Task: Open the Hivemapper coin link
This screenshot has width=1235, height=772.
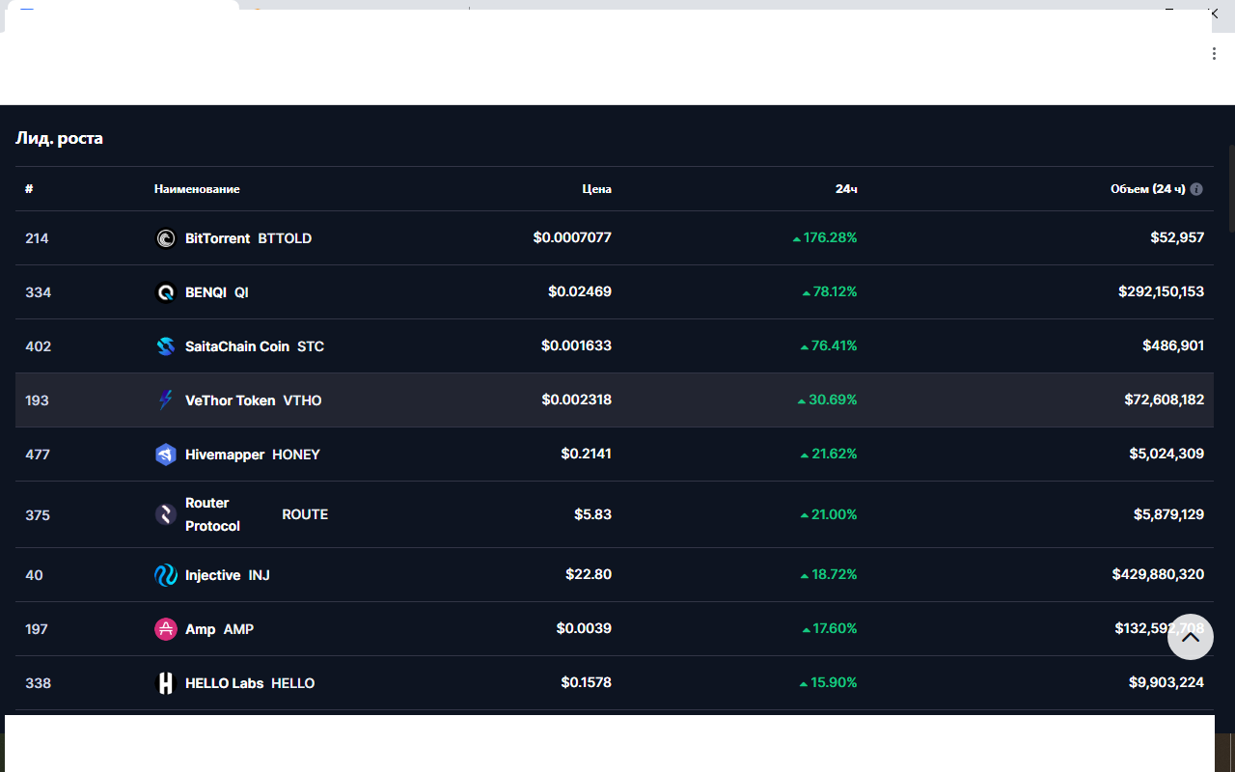Action: tap(225, 455)
